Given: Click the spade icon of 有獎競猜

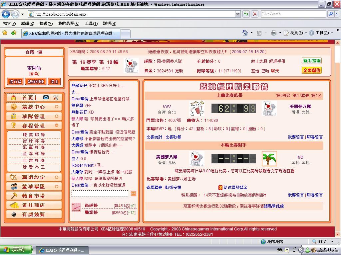Looking at the screenshot, I should (x=13, y=214).
